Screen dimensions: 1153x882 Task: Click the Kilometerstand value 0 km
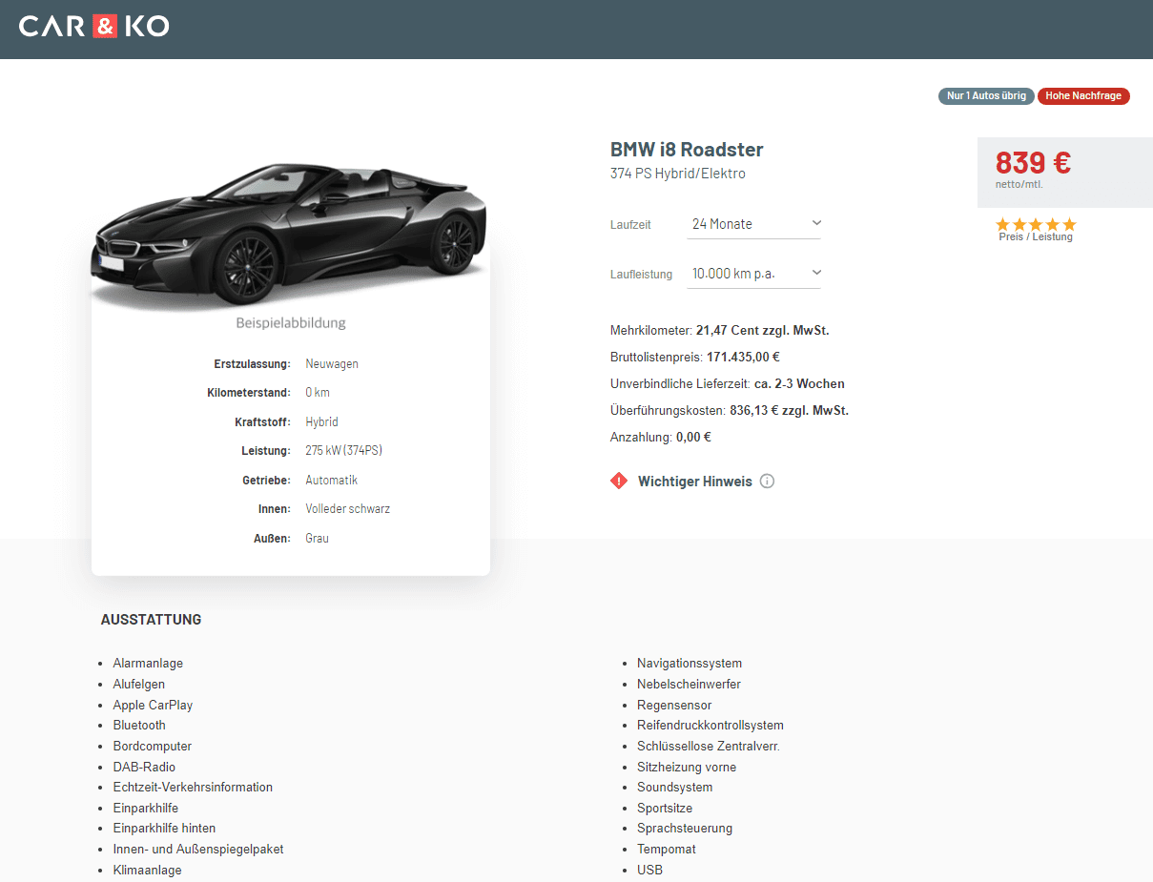pyautogui.click(x=318, y=393)
